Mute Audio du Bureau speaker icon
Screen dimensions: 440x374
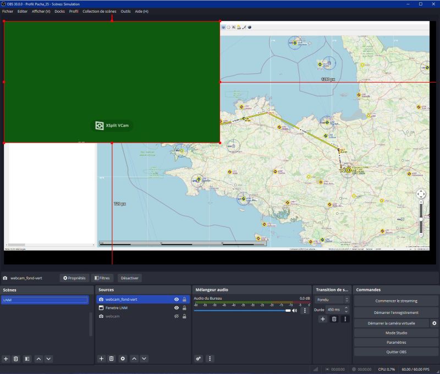point(295,311)
